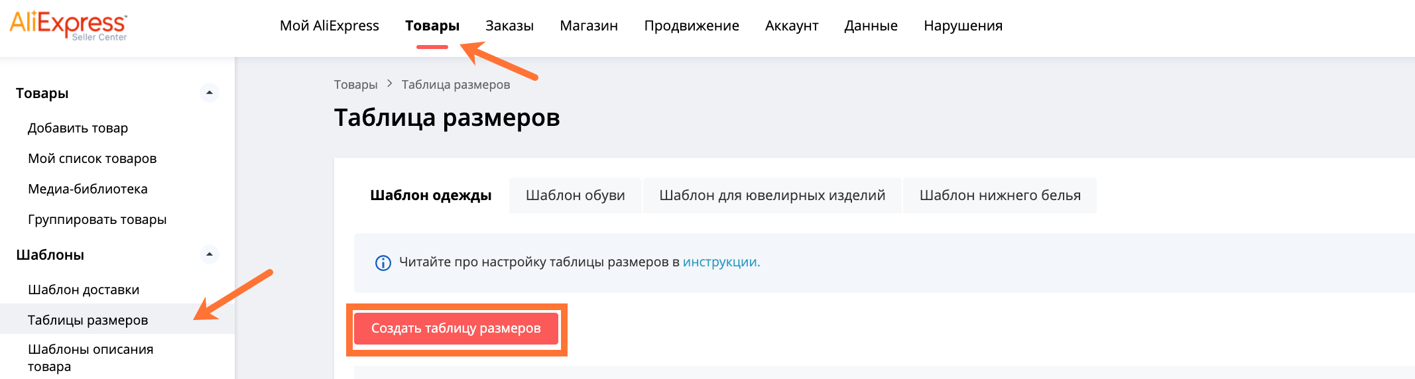Switch to Шаблон для ювелирных изделий tab
Image resolution: width=1415 pixels, height=379 pixels.
tap(772, 195)
